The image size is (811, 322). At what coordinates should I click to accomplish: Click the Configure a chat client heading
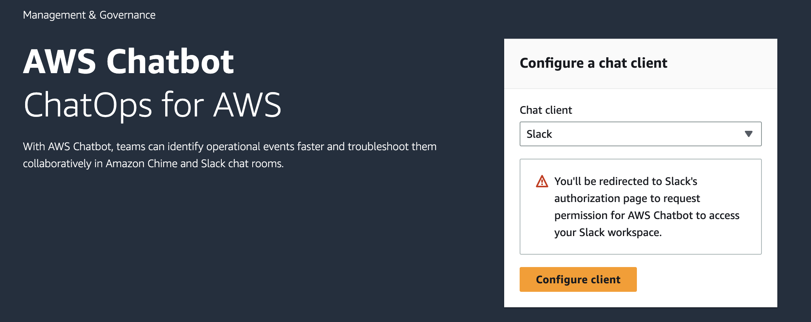(x=593, y=63)
